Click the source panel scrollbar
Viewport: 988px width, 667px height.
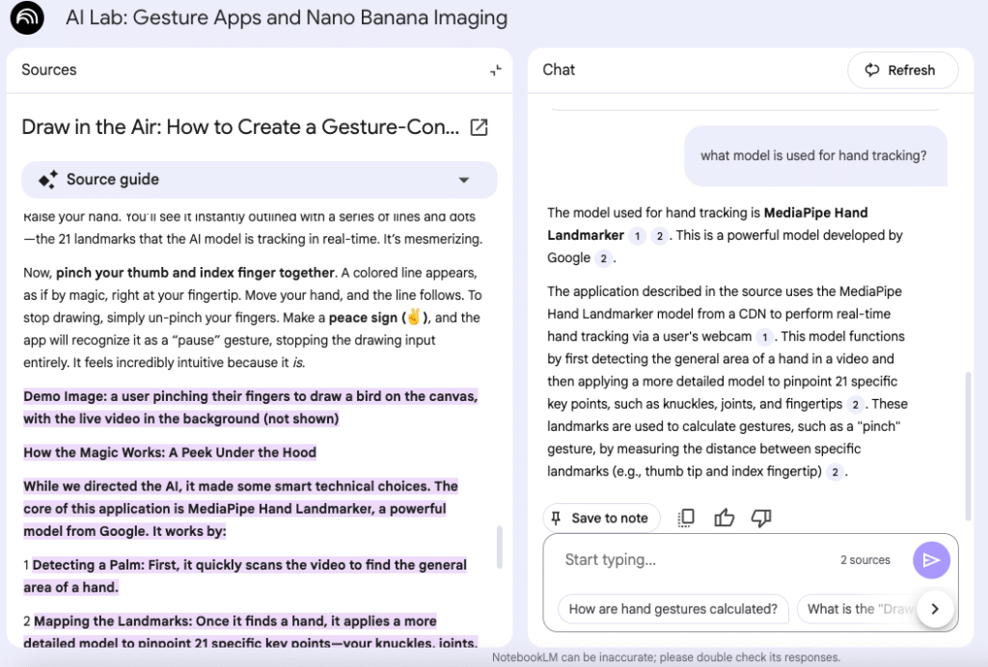click(500, 547)
